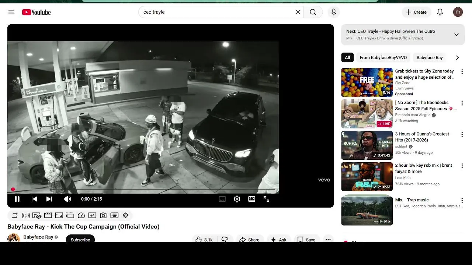This screenshot has width=472, height=265.
Task: Like the video (8.1k)
Action: pos(204,239)
